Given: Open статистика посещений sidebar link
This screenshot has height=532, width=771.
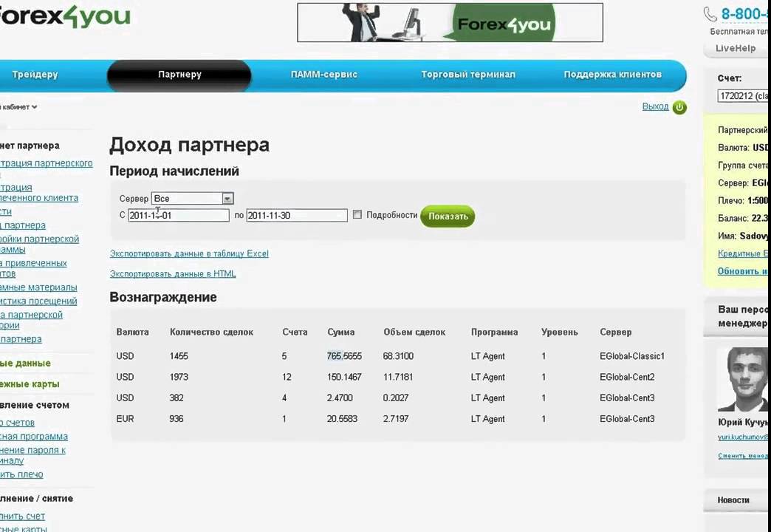Looking at the screenshot, I should (38, 301).
